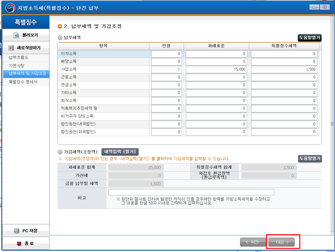Click the government emblem logo in title bar

point(10,8)
